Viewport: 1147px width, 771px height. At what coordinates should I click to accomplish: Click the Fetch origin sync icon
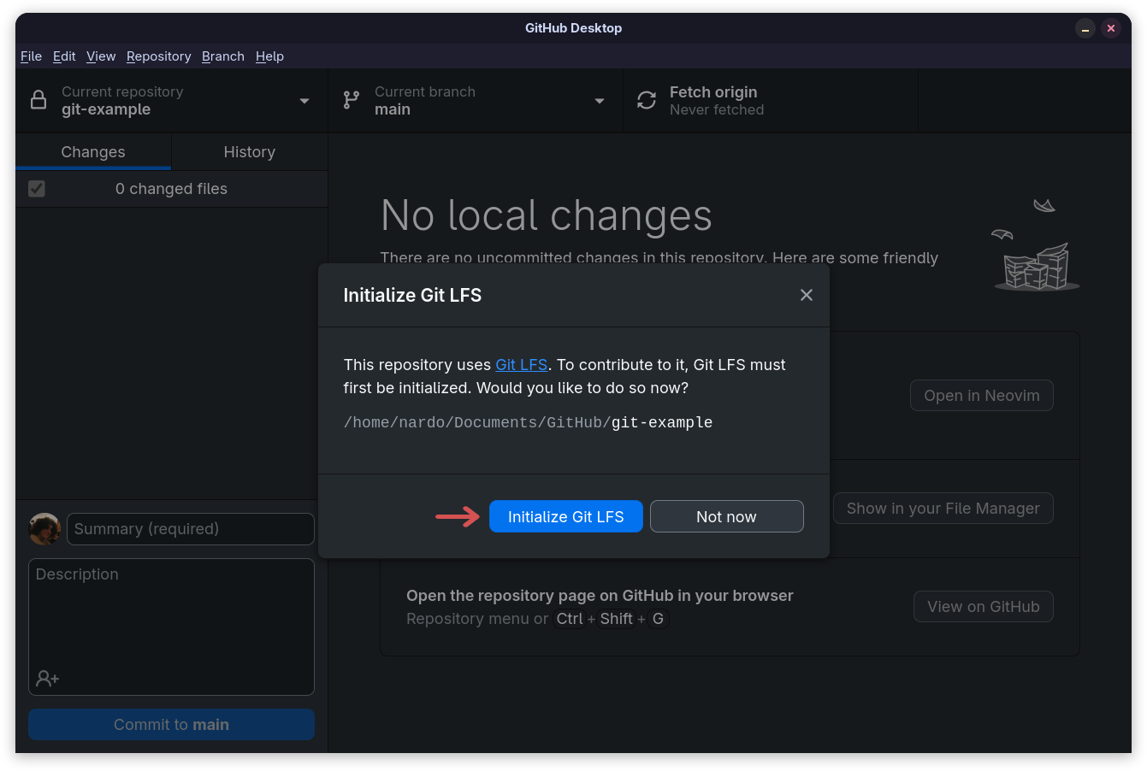coord(647,100)
